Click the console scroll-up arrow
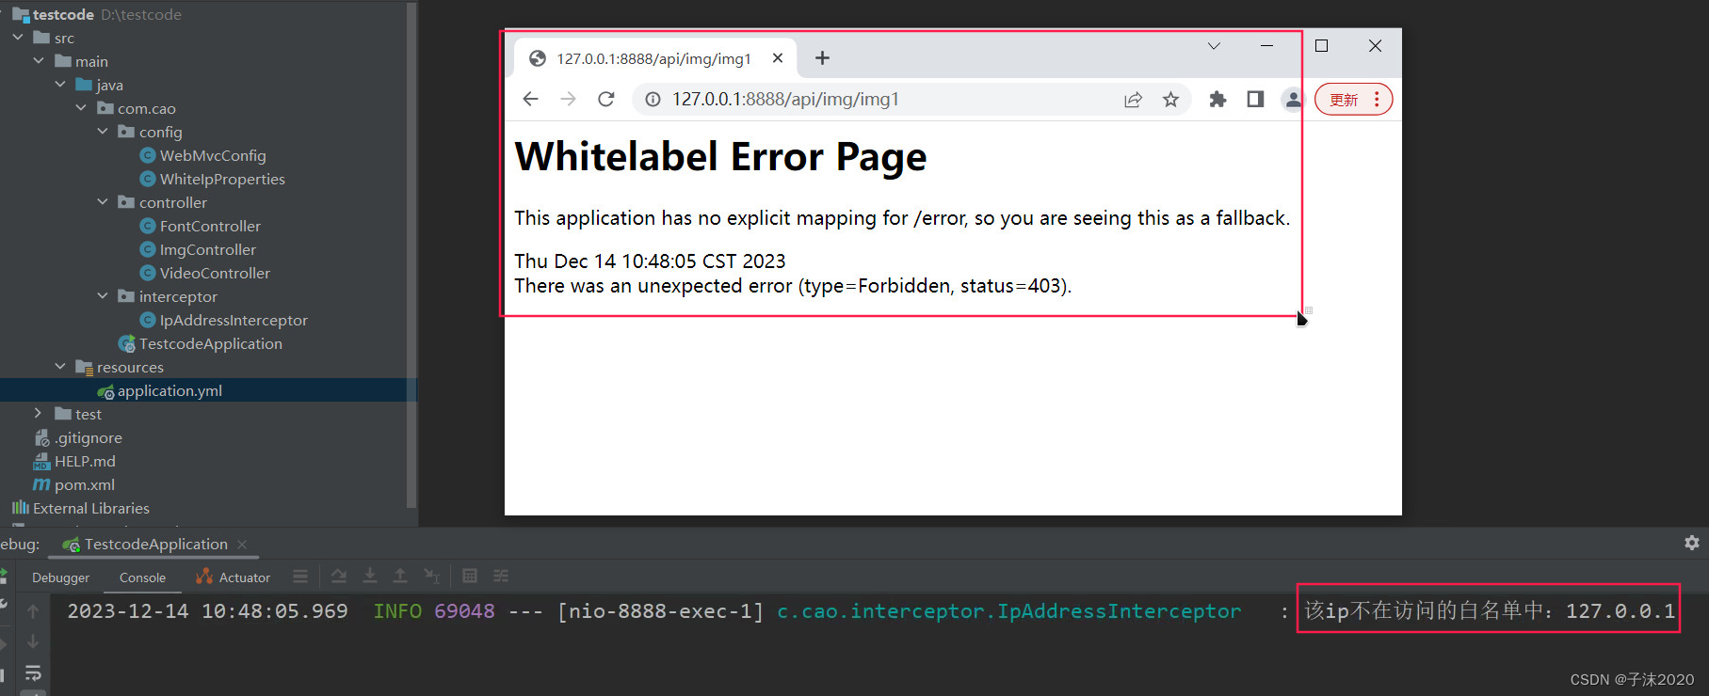The image size is (1709, 696). [33, 611]
